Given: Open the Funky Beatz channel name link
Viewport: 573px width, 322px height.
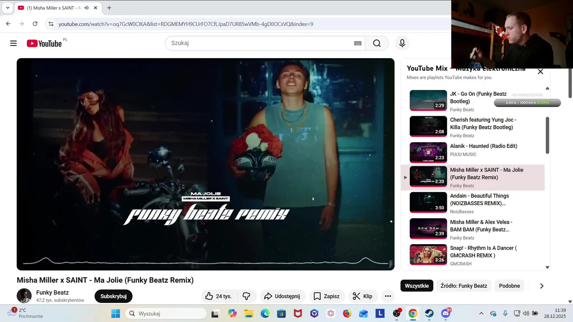Looking at the screenshot, I should [x=52, y=292].
